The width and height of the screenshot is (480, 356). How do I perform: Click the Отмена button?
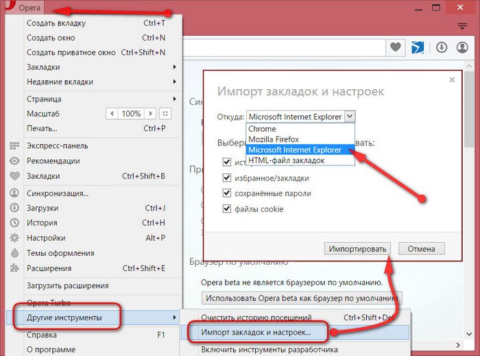pos(421,248)
